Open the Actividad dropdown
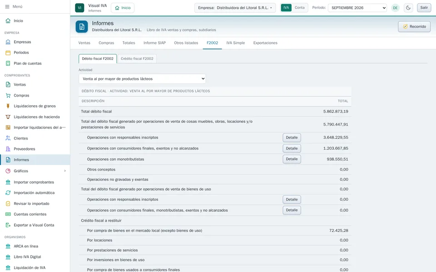 (x=142, y=79)
